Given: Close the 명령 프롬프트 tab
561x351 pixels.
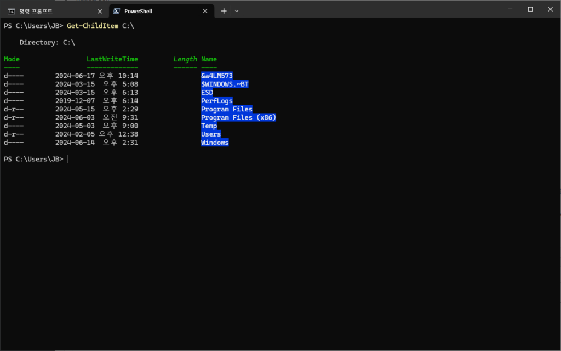Looking at the screenshot, I should click(100, 11).
